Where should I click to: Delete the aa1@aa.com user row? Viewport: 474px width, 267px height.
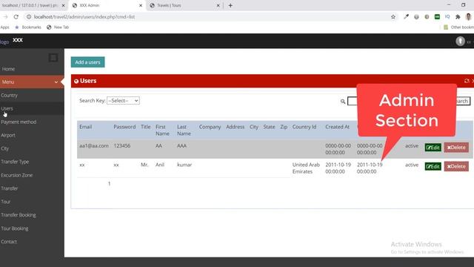tap(456, 148)
